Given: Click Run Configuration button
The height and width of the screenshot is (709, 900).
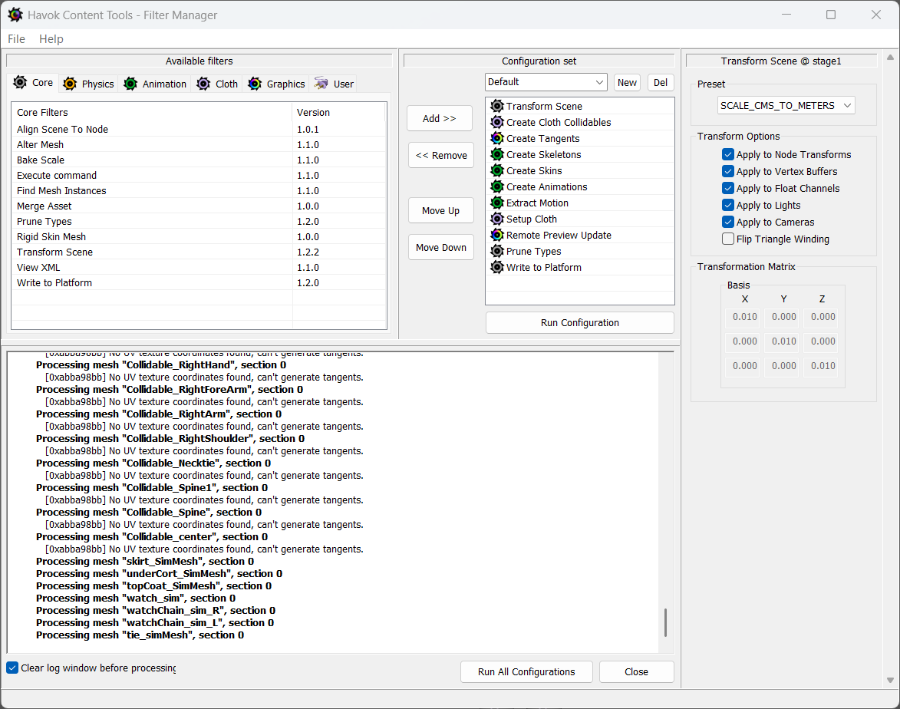Looking at the screenshot, I should (580, 322).
